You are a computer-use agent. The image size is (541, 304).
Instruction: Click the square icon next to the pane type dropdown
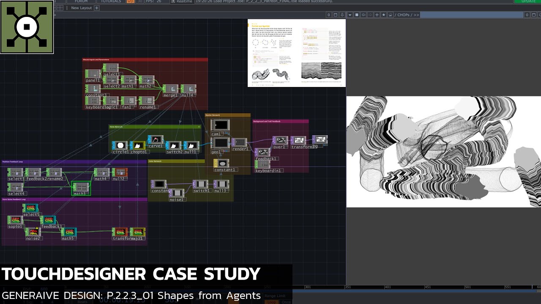357,15
